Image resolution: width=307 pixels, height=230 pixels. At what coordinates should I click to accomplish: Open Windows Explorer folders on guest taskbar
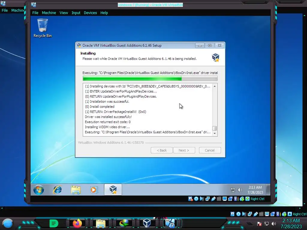tap(76, 190)
